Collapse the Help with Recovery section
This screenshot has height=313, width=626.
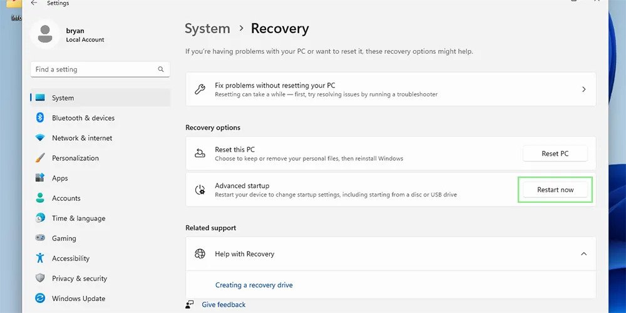(x=583, y=254)
